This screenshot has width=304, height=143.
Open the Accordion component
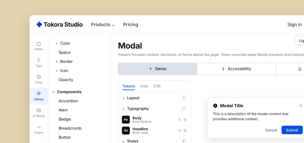68,101
